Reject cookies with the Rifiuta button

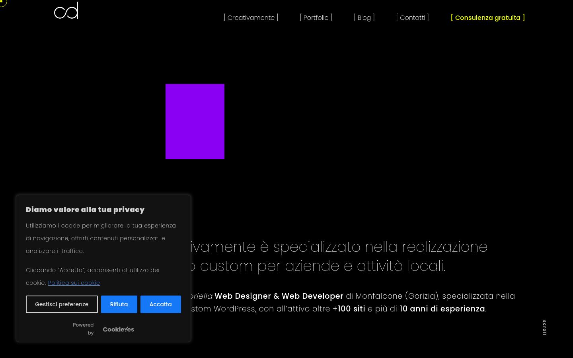119,304
